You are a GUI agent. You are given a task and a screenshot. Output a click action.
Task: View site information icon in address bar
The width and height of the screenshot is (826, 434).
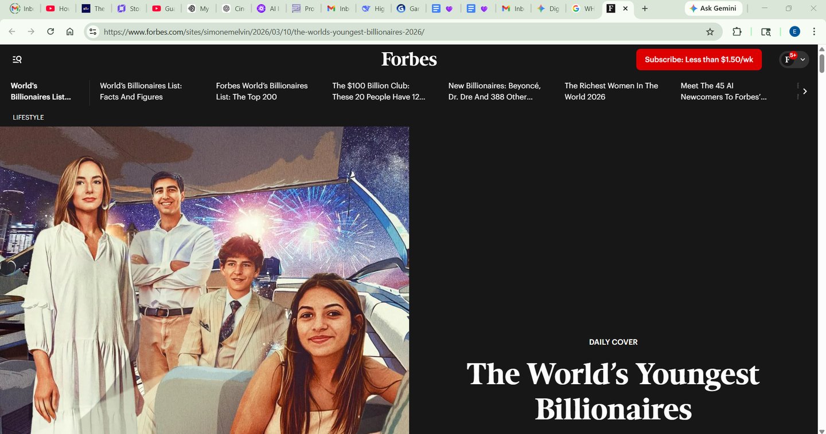coord(93,32)
